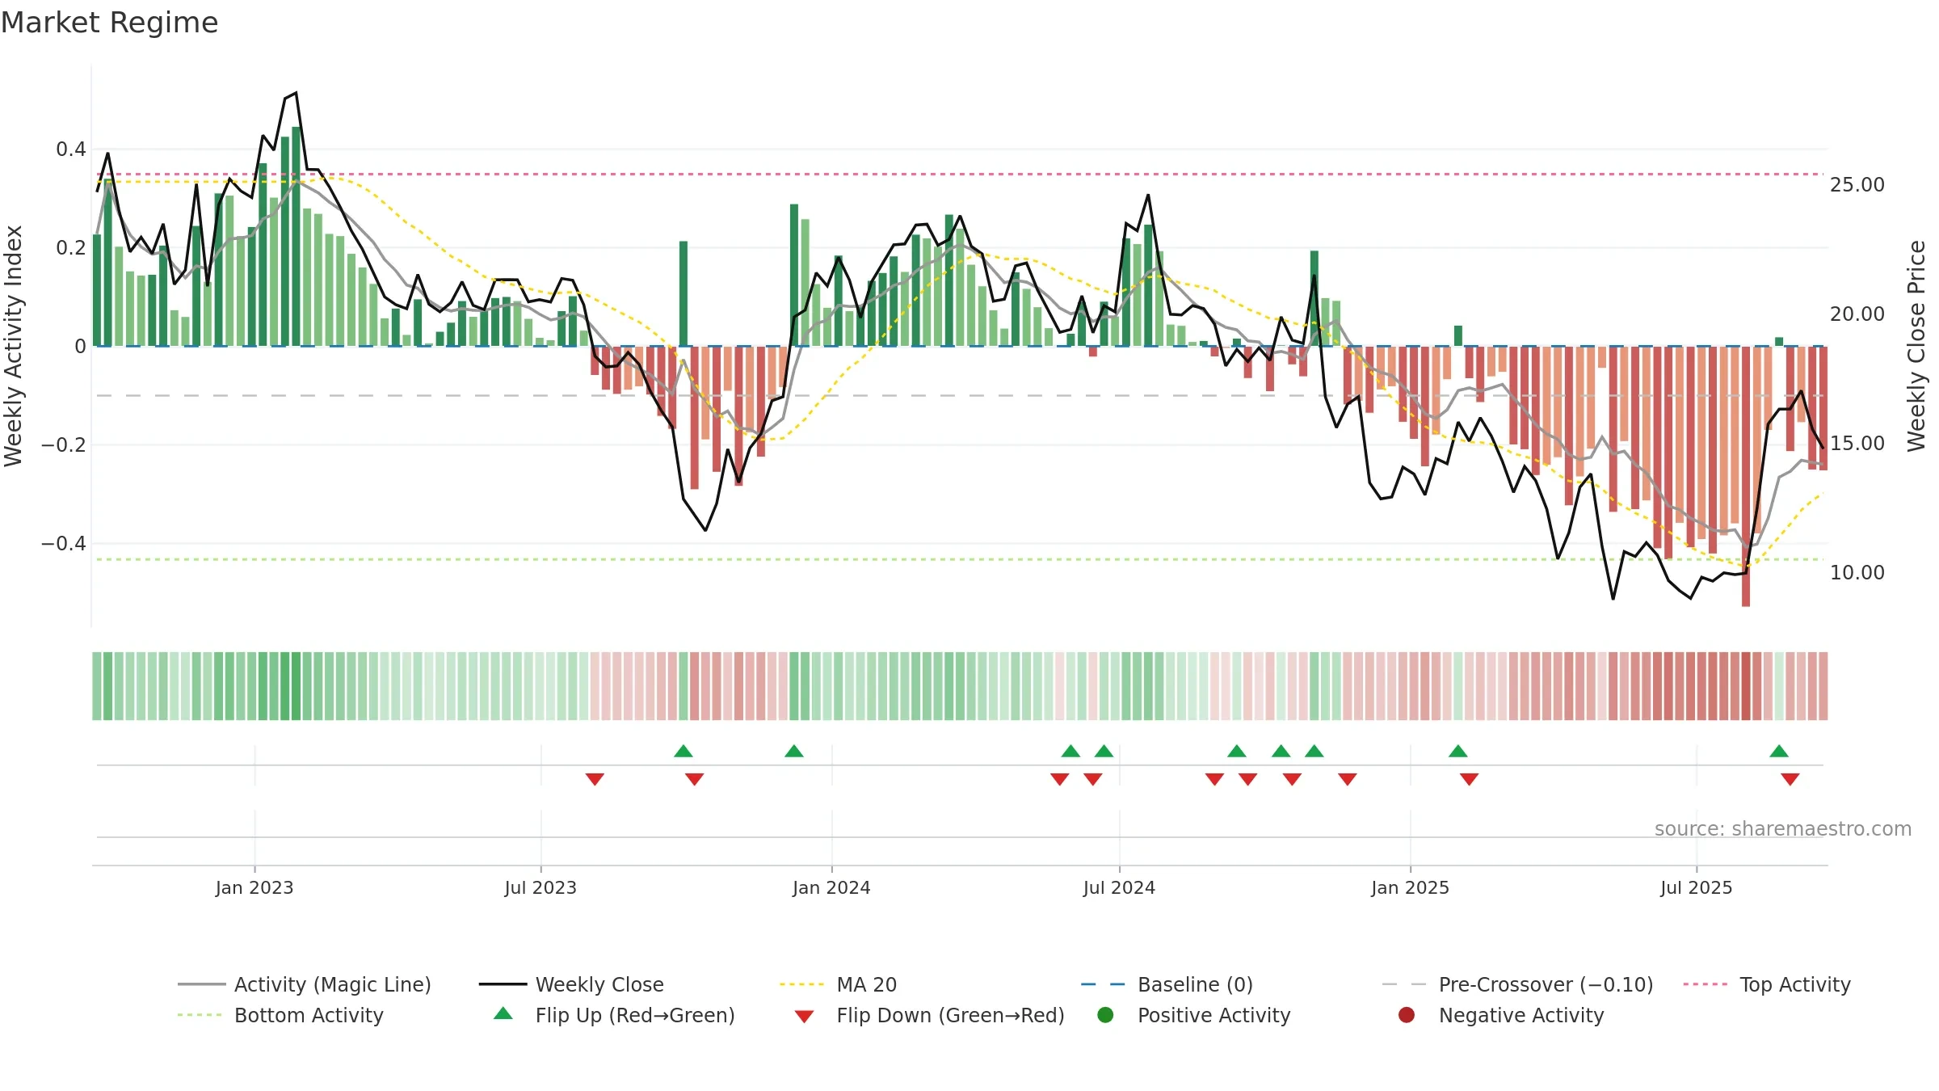
Task: Click the −0.4 activity axis tick
Action: point(64,544)
